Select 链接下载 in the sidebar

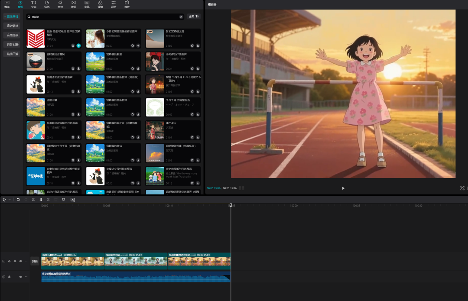tap(12, 54)
